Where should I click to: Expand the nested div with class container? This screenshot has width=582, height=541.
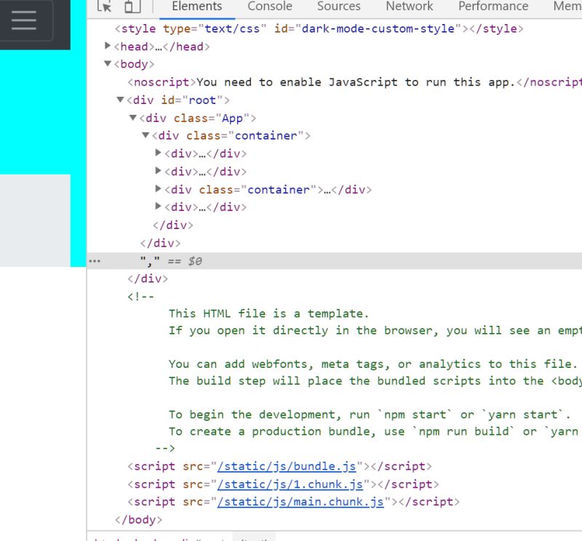158,189
